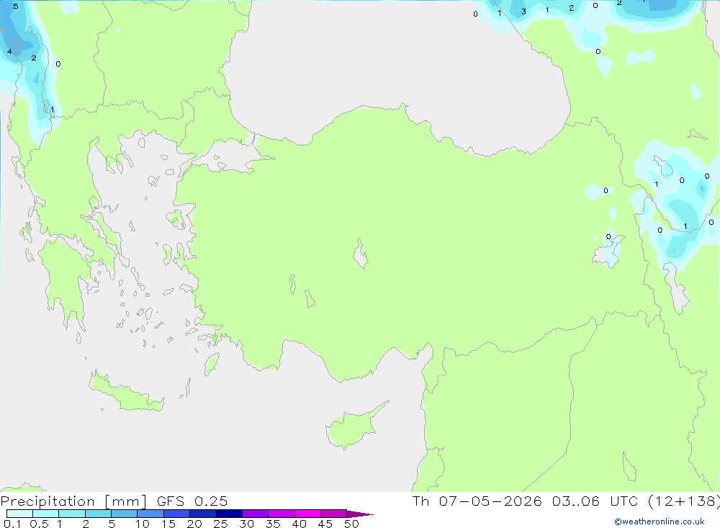Click the violet 30–35 mm legend swatch
Image resolution: width=720 pixels, height=528 pixels.
pyautogui.click(x=255, y=514)
